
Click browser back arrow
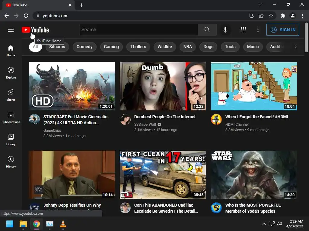click(x=7, y=16)
